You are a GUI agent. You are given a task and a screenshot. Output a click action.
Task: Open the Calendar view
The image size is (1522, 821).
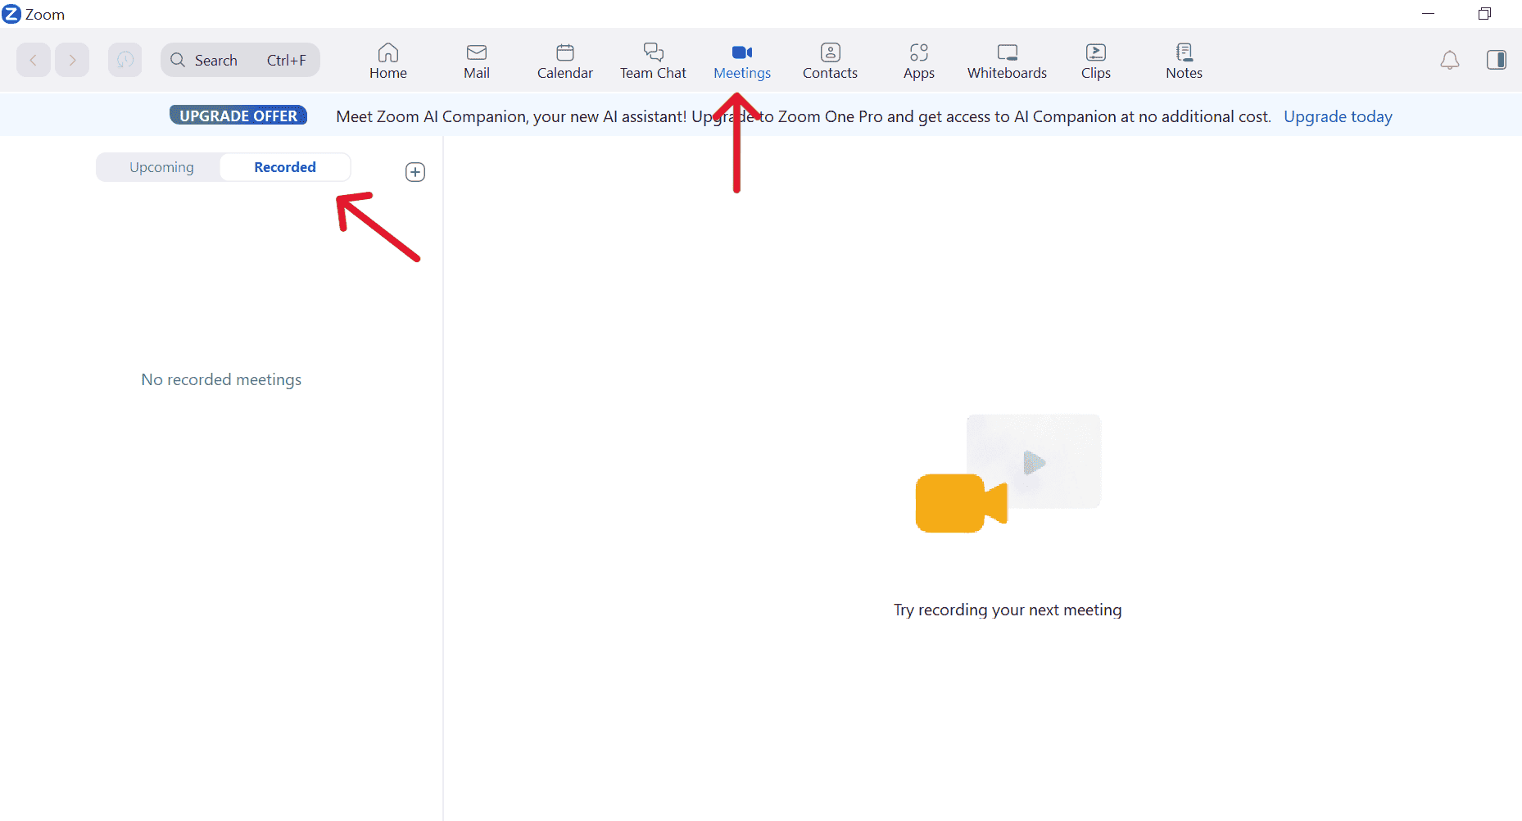(564, 60)
